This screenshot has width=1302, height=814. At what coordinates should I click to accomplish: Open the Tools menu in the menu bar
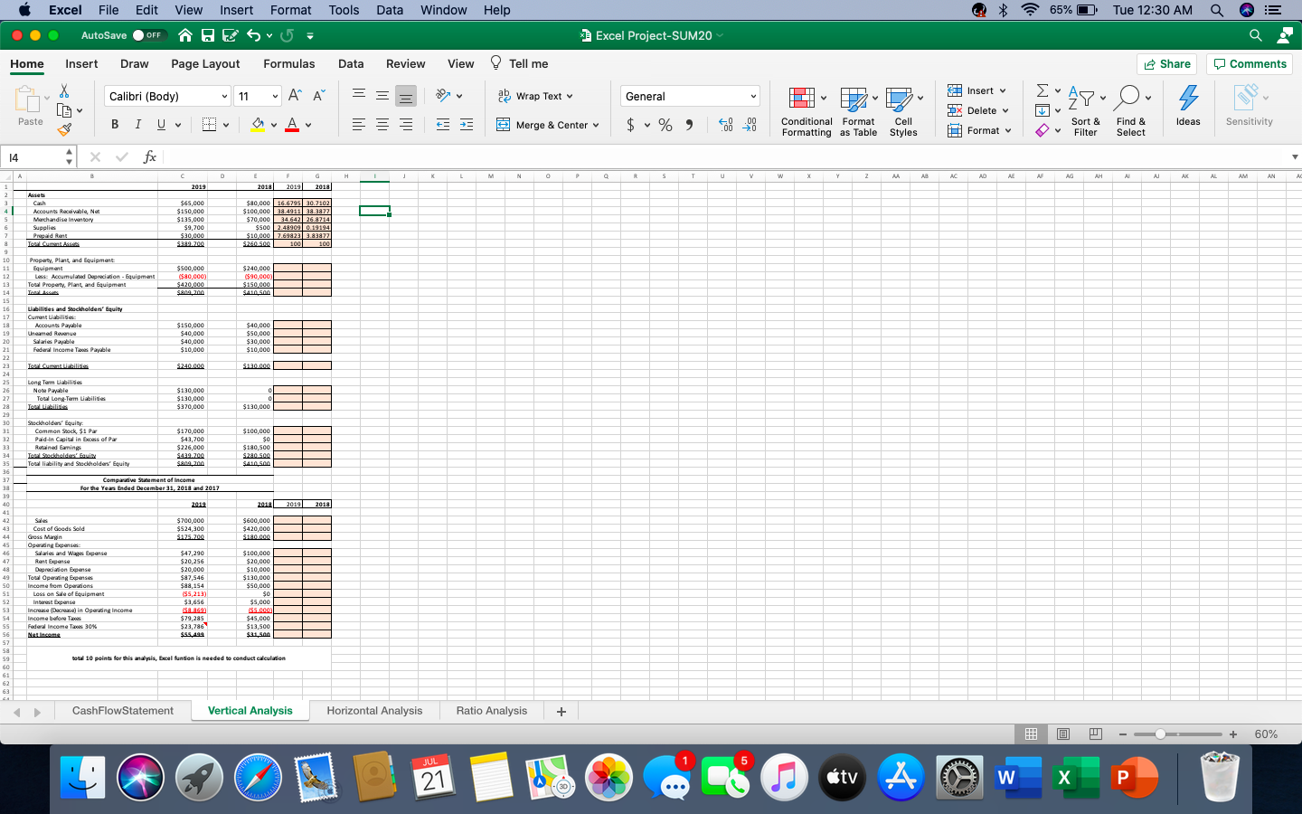344,10
